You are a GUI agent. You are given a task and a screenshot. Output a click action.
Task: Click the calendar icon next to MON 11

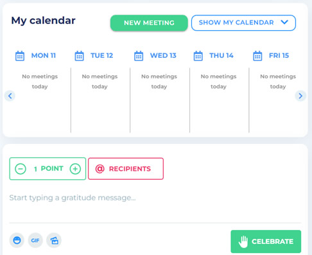click(20, 56)
